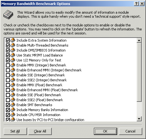Click the chip icon next to Enable Multi-Threaded Benchmarks
Viewport: 146px width, 139px height.
tap(13, 45)
